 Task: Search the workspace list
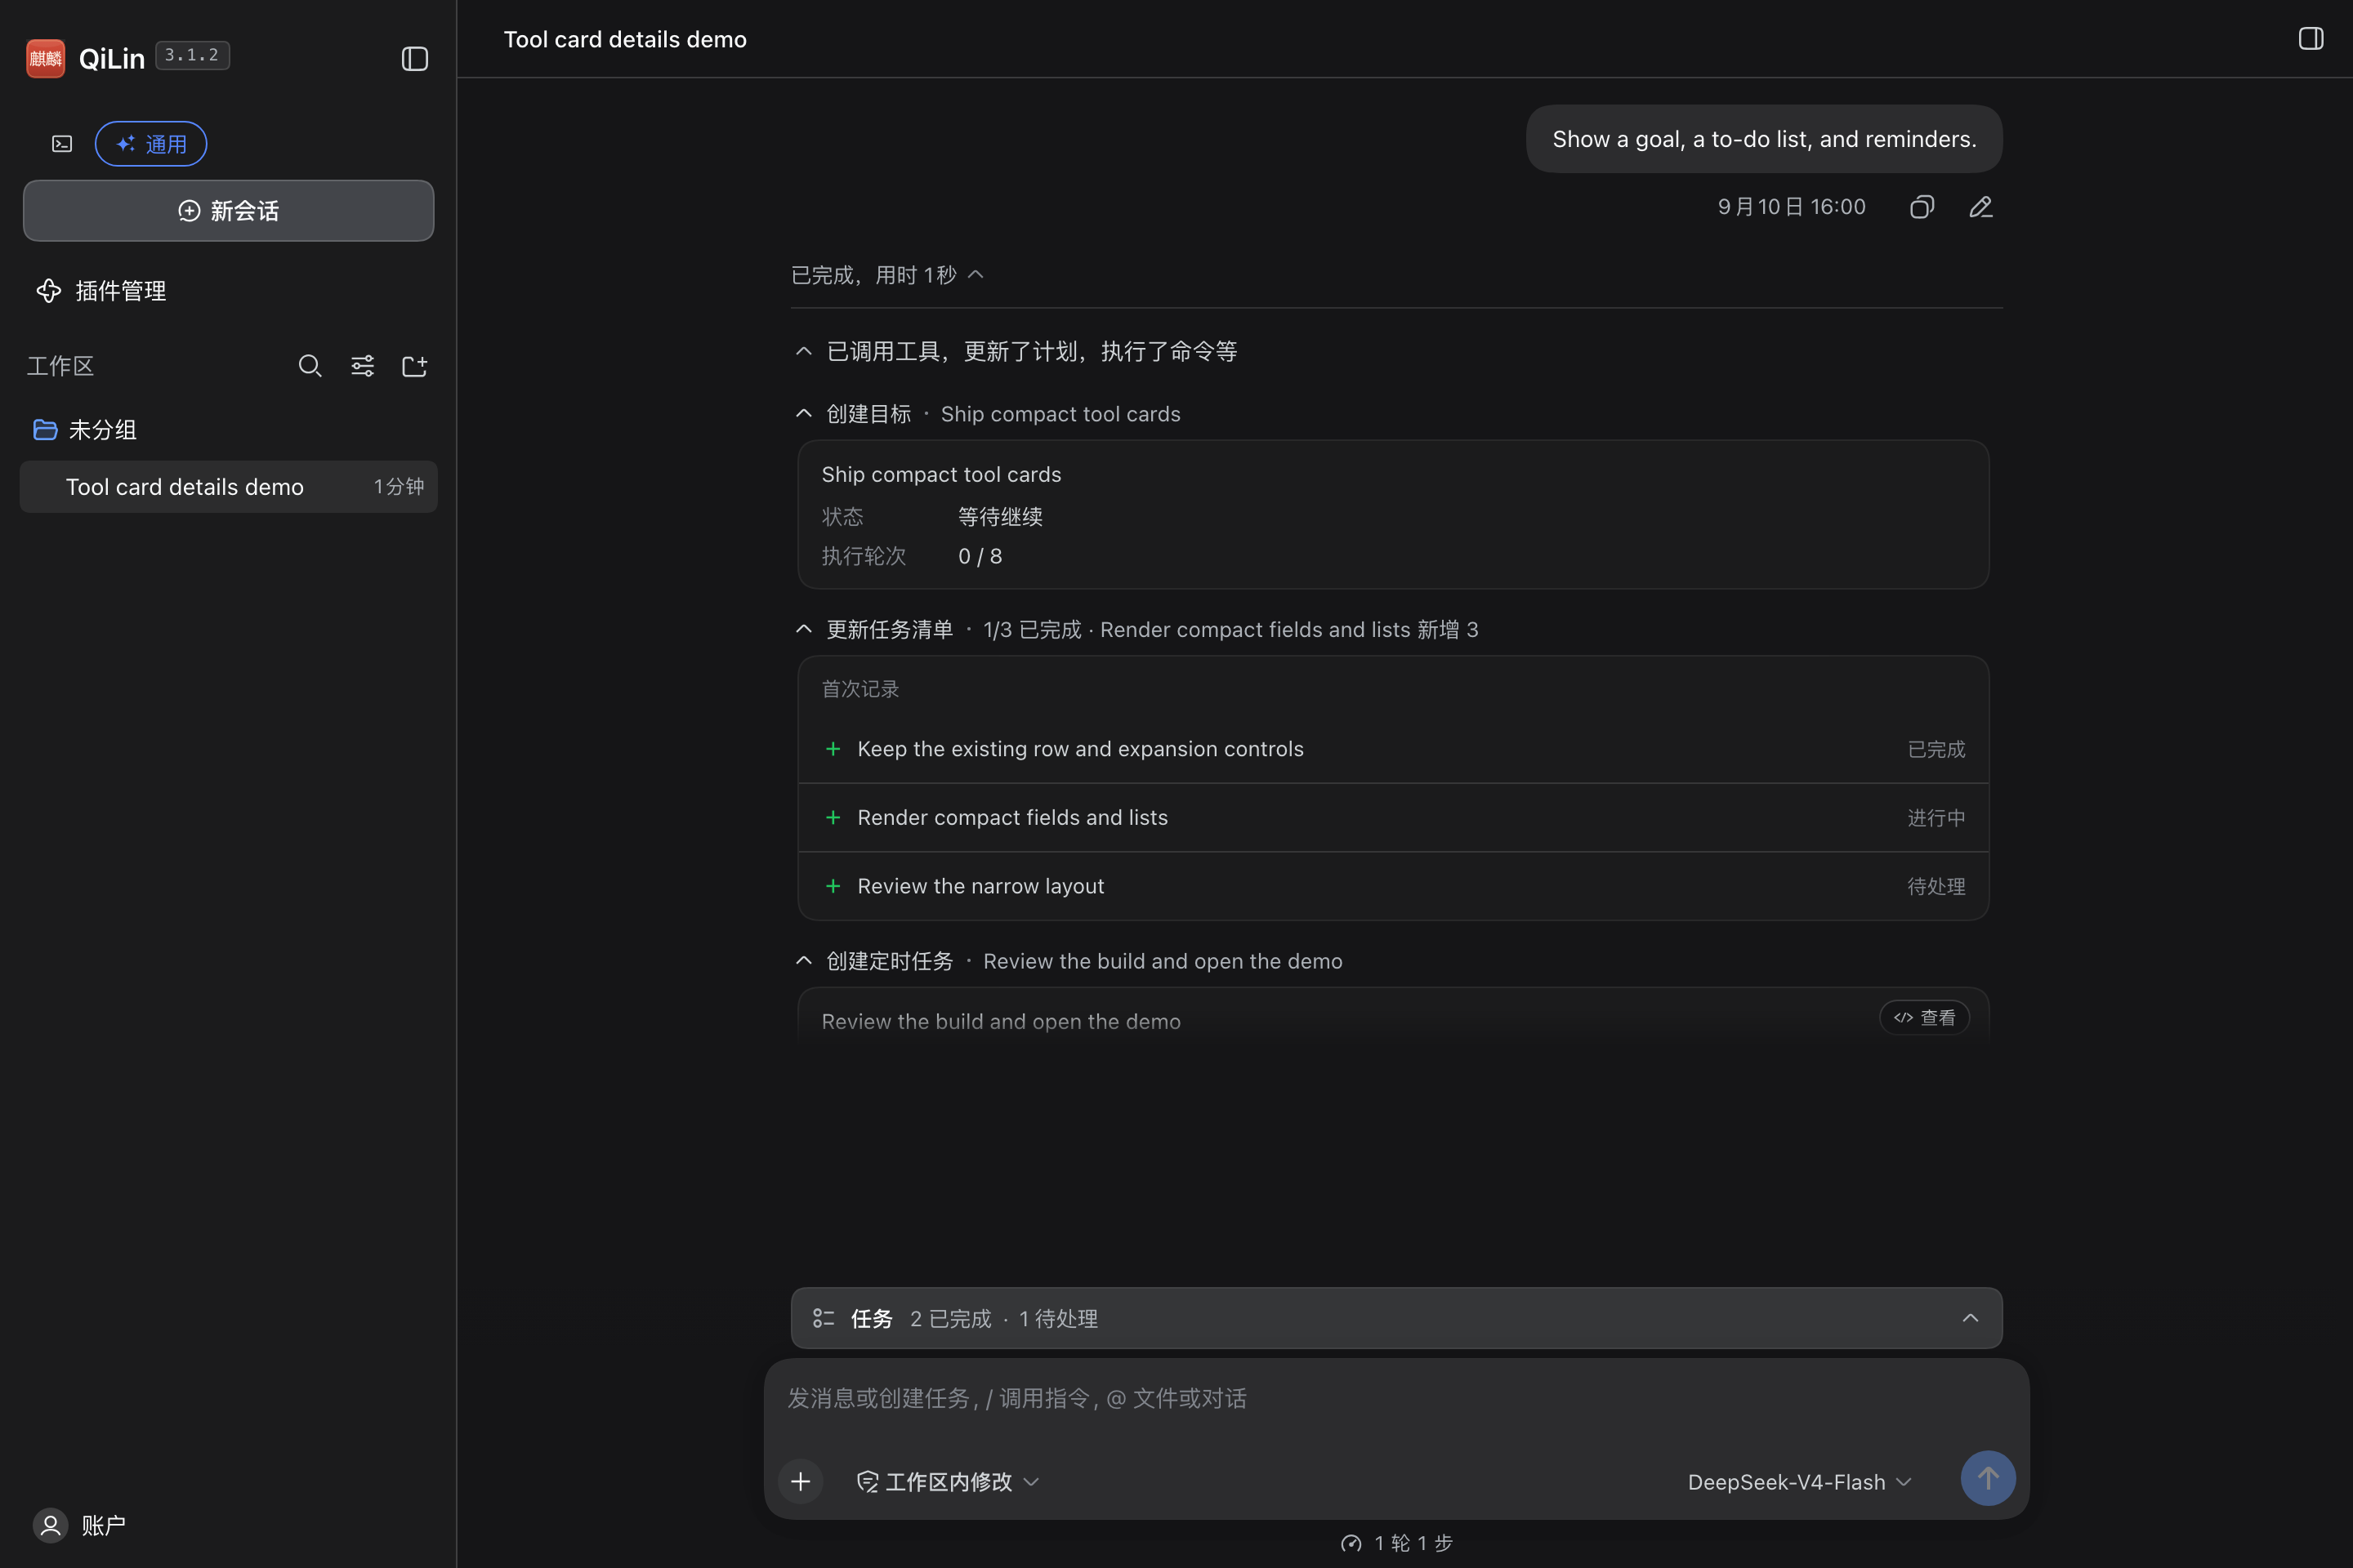(310, 366)
